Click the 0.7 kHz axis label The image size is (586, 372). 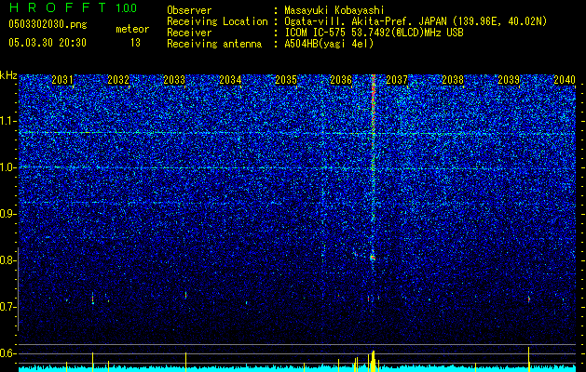(7, 307)
